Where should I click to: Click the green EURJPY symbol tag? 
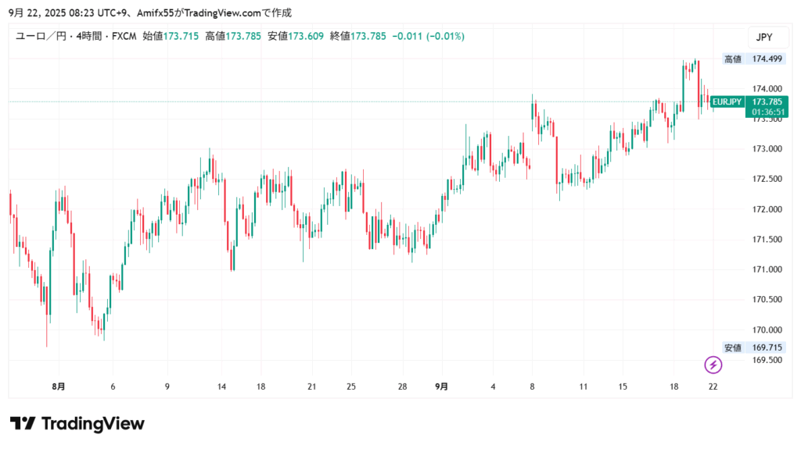(727, 102)
